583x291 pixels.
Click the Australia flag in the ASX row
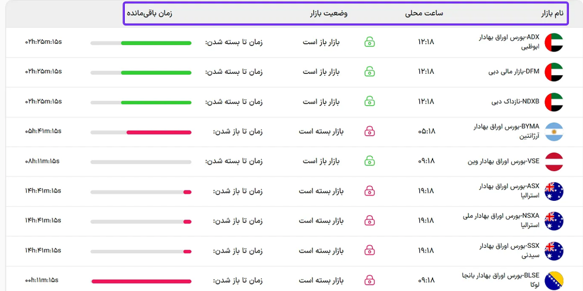pos(553,191)
